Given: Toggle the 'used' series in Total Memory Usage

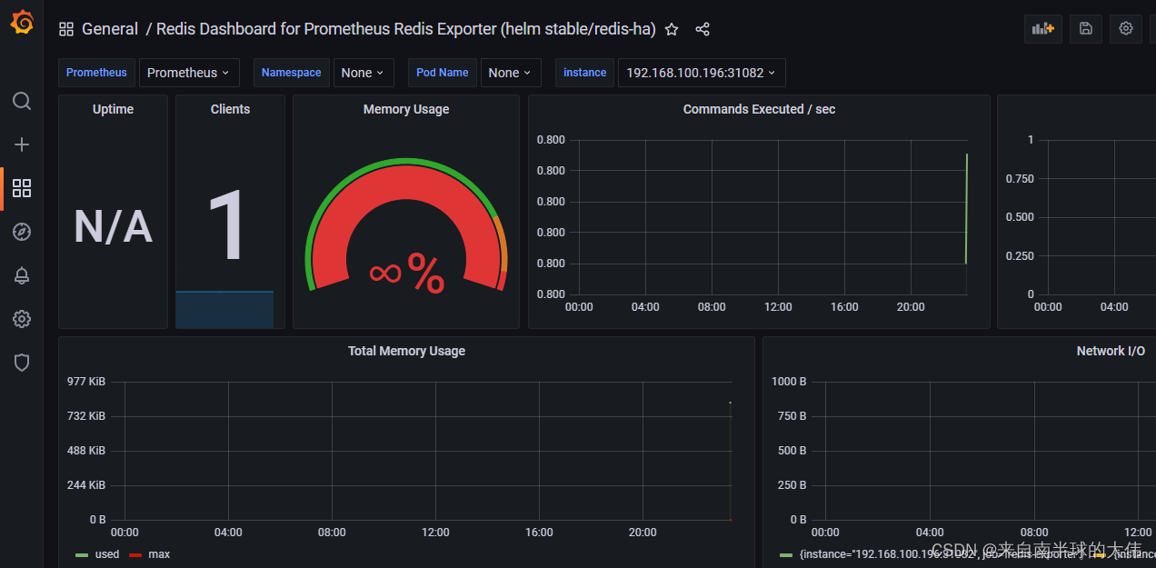Looking at the screenshot, I should pos(106,553).
